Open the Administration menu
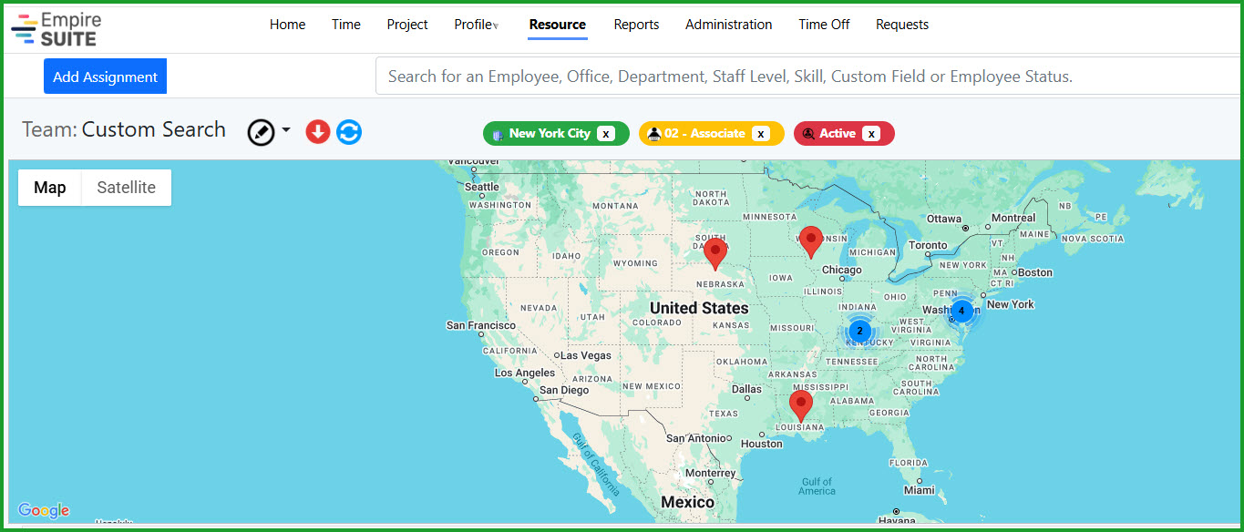Screen dimensions: 1244x532 729,25
